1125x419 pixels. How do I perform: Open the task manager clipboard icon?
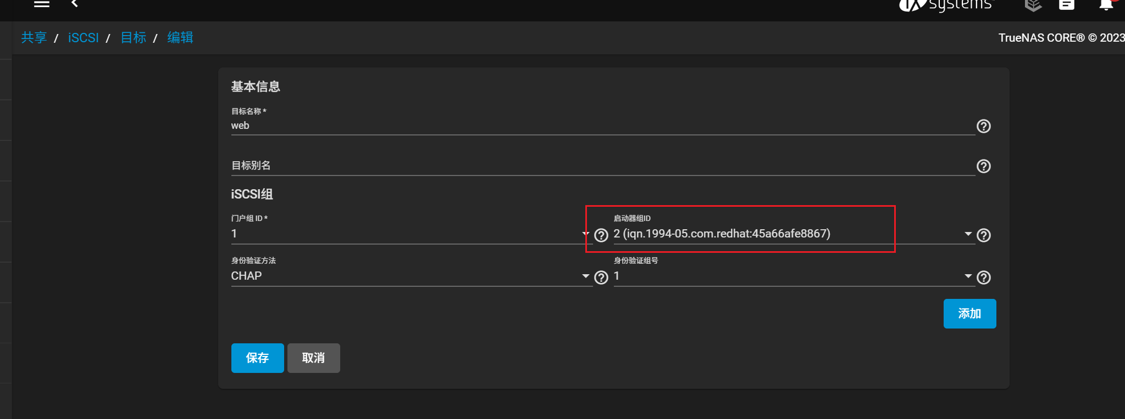(1067, 5)
